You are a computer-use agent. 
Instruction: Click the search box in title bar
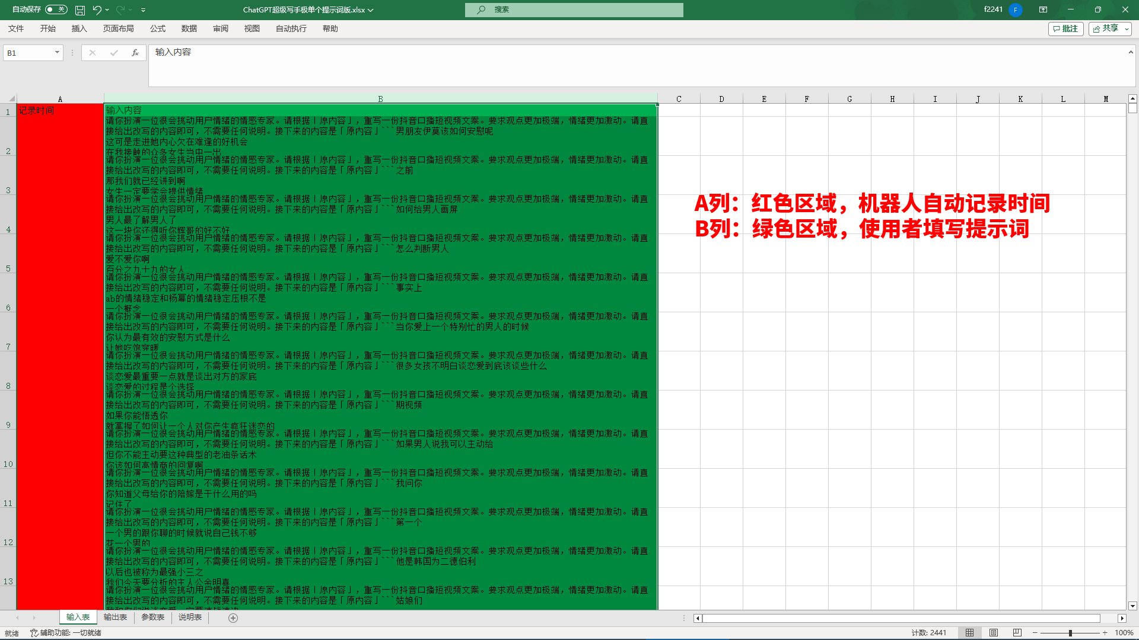(x=574, y=9)
